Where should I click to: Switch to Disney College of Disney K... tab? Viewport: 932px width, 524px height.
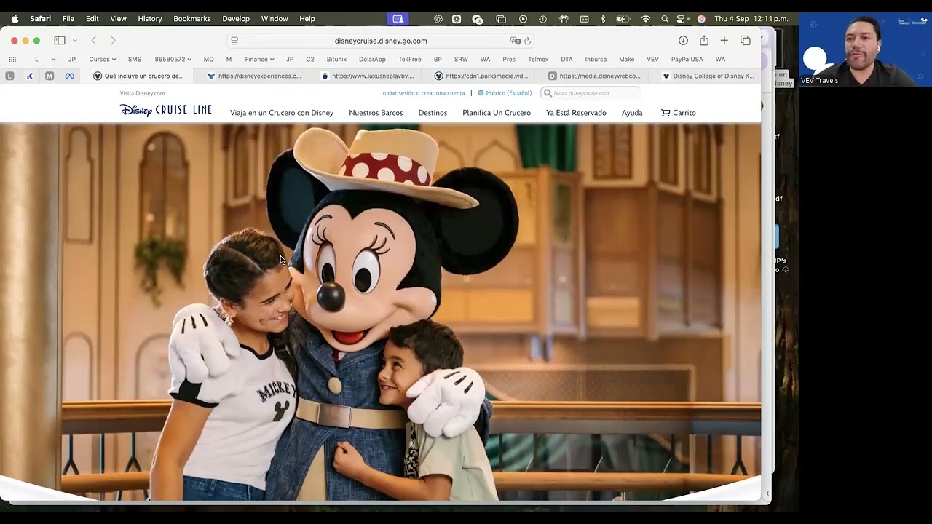tap(706, 76)
